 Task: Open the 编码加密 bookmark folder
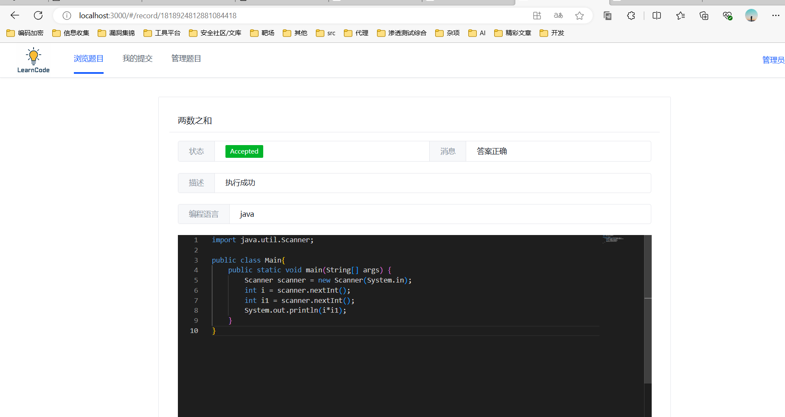(25, 33)
